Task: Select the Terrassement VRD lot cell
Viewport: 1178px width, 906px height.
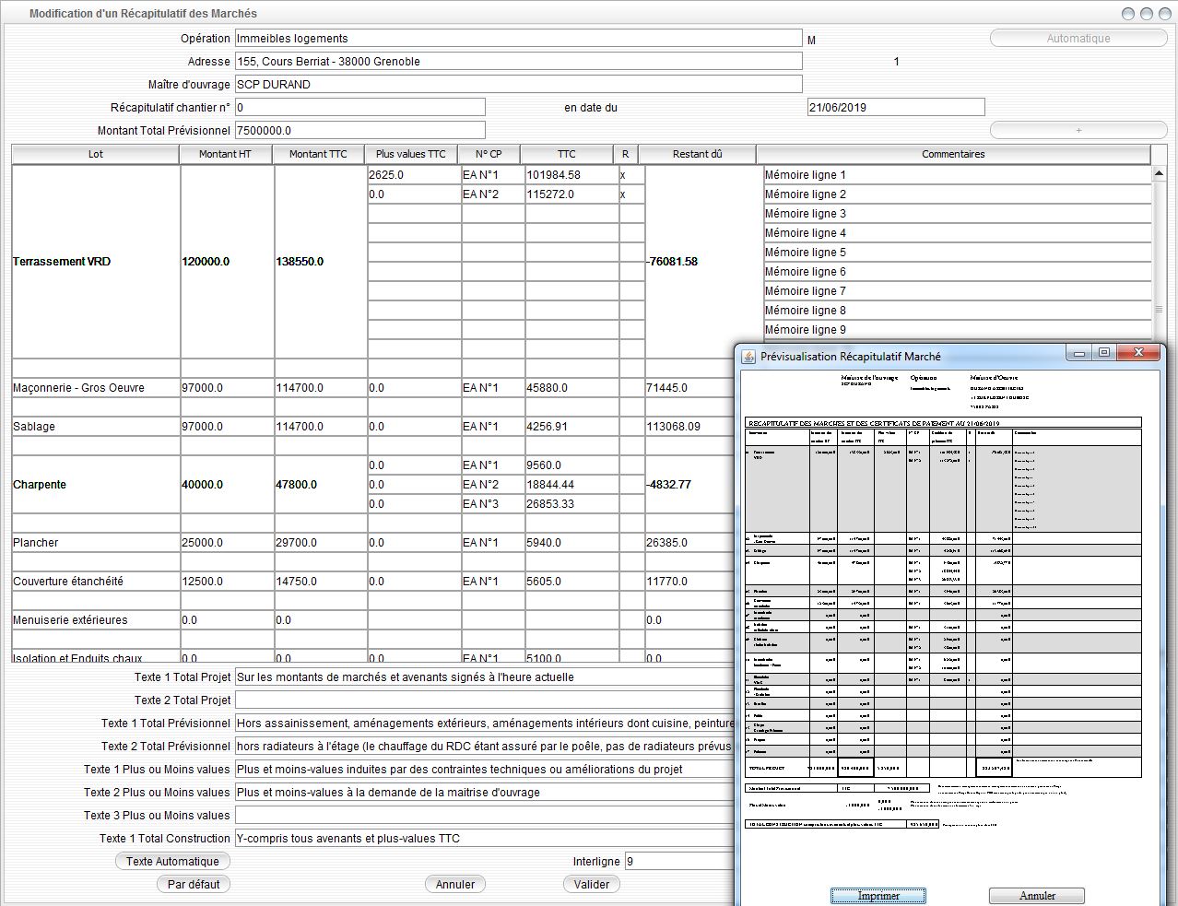Action: click(96, 262)
